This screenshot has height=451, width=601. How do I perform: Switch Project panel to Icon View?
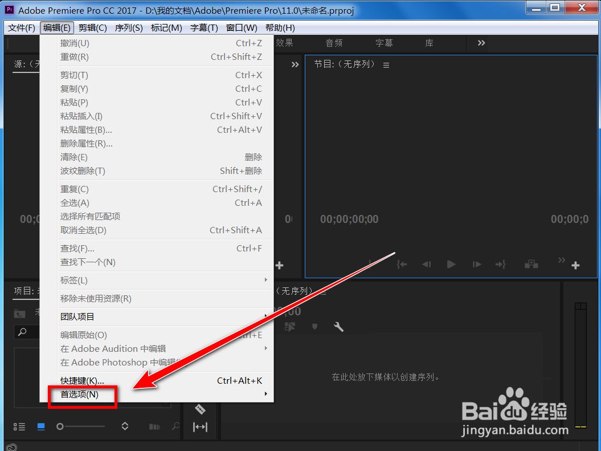[41, 426]
